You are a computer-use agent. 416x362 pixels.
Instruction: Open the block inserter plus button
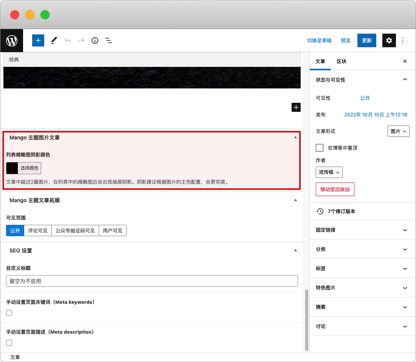[38, 40]
